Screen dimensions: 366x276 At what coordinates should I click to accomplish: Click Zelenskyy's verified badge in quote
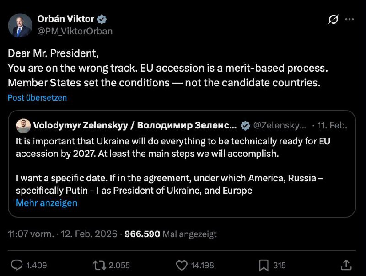246,125
